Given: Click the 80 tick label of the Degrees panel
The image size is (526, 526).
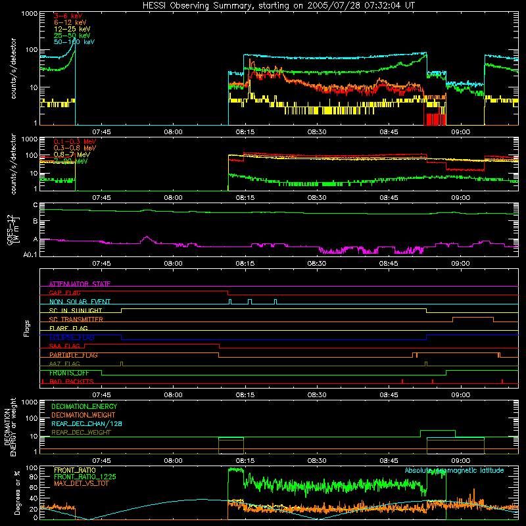Looking at the screenshot, I should (34, 477).
